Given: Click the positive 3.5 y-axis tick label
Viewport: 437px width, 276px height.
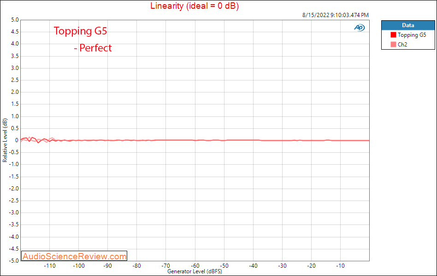Looking at the screenshot, I should pos(15,56).
